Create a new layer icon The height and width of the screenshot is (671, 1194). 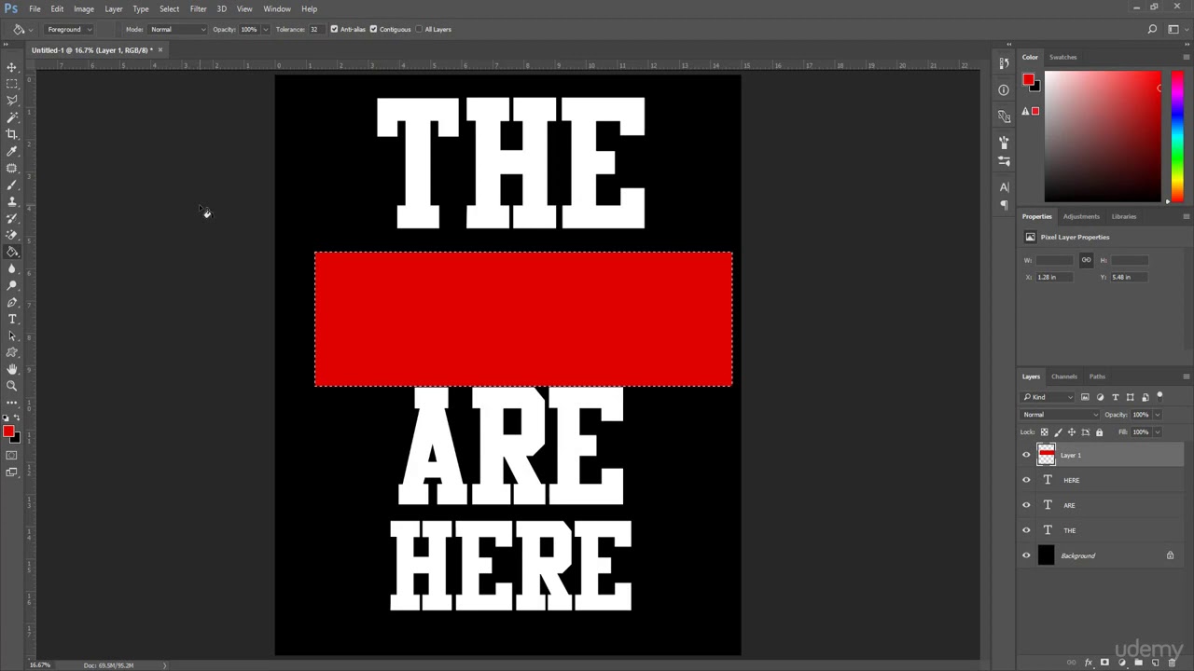[1155, 663]
